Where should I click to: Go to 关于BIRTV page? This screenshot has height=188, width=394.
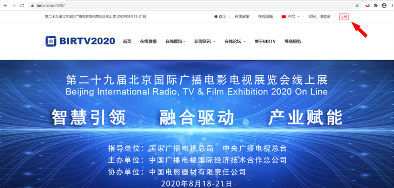click(265, 41)
